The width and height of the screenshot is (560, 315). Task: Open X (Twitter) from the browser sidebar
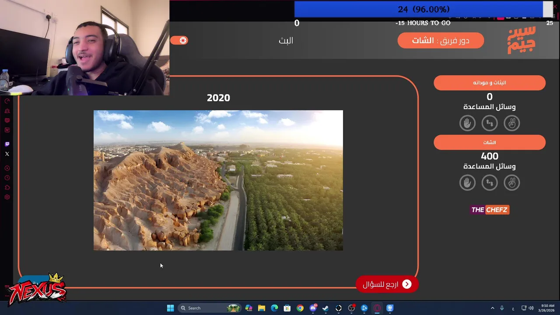pyautogui.click(x=7, y=154)
